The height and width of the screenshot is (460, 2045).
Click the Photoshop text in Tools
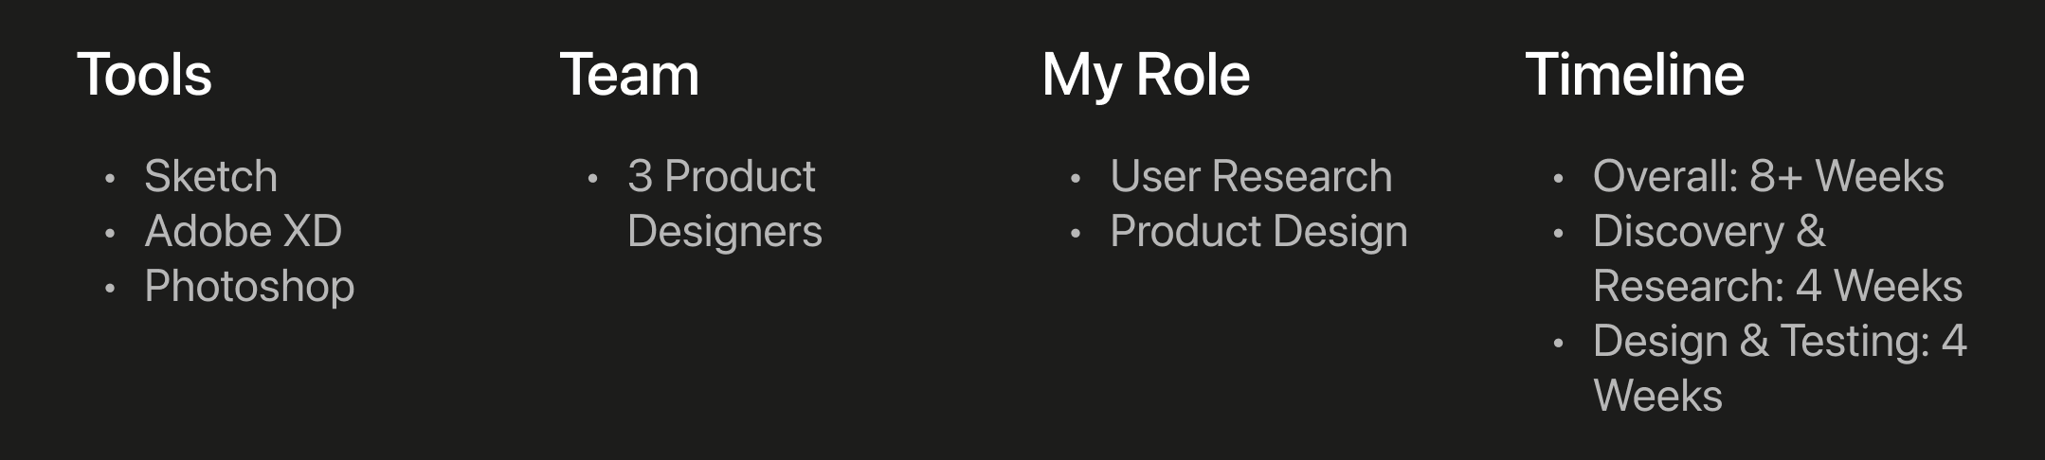point(249,287)
